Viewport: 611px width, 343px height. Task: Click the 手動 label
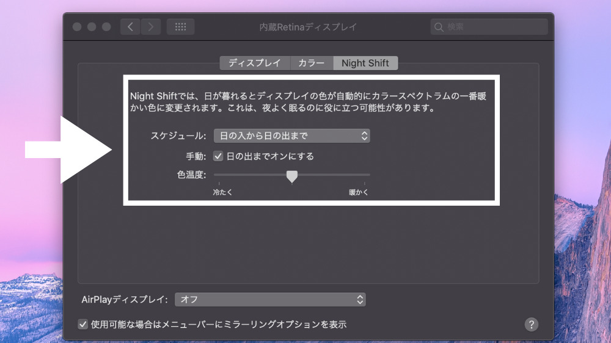tap(196, 156)
